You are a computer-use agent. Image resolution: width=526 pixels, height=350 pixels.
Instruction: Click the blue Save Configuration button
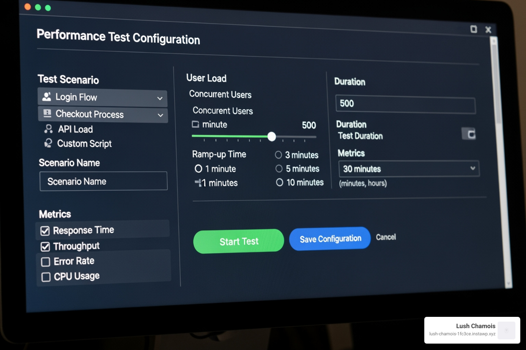point(330,238)
